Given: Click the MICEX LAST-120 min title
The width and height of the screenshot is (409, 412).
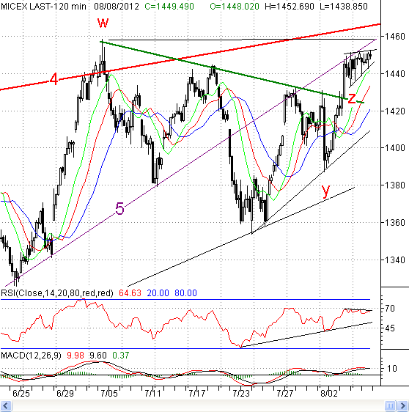Looking at the screenshot, I should tap(43, 7).
